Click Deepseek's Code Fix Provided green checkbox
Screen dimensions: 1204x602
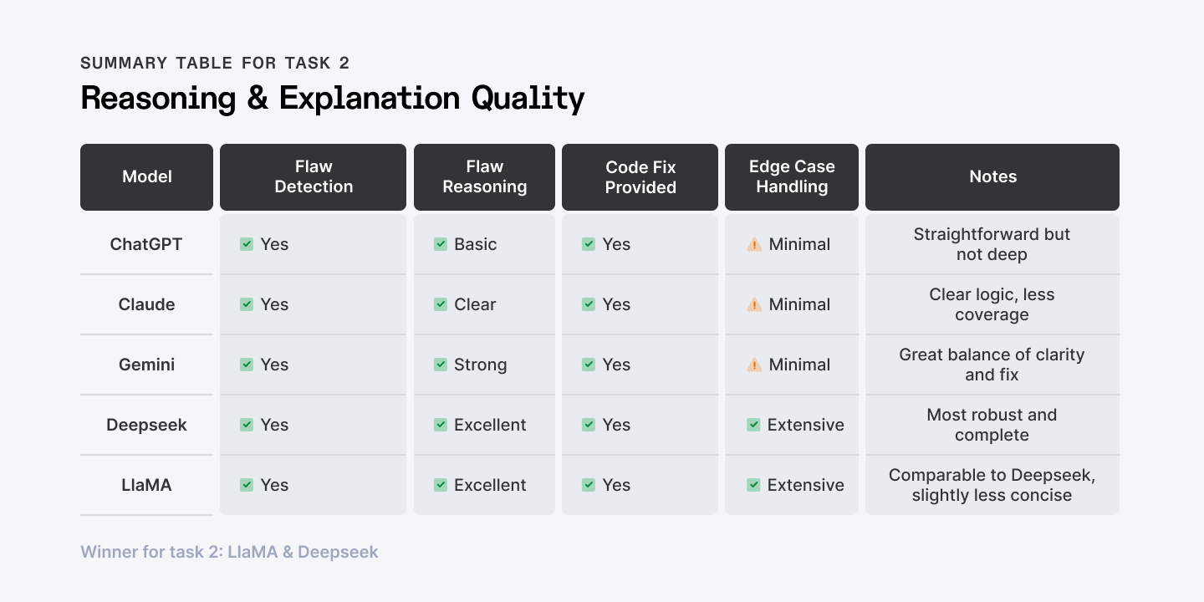589,425
